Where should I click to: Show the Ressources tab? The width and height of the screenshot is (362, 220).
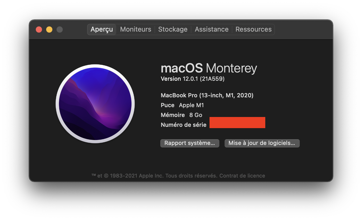(253, 30)
